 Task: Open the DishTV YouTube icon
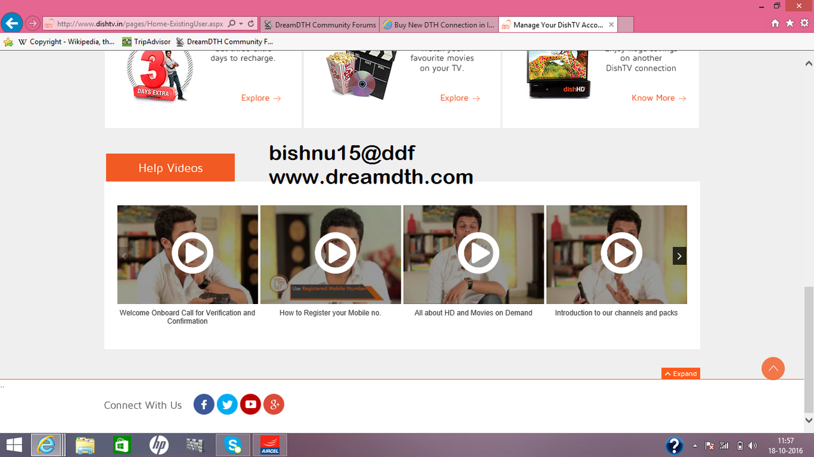coord(251,404)
